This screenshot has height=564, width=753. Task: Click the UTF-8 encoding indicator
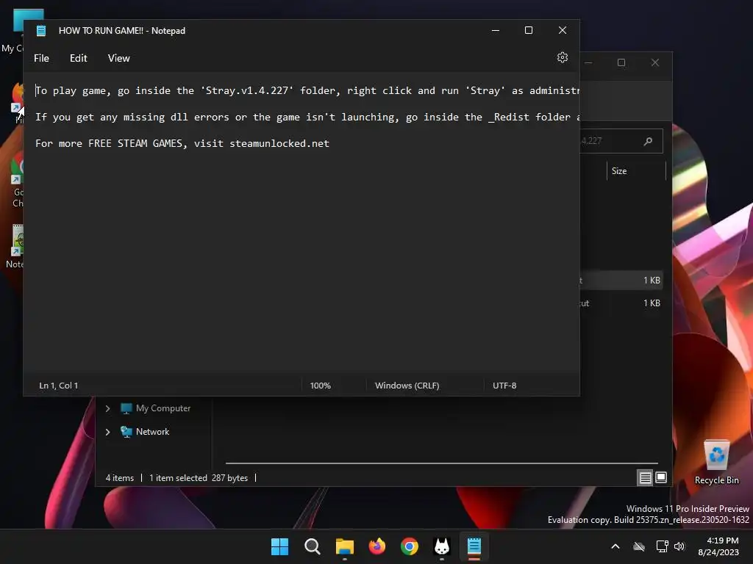(504, 385)
